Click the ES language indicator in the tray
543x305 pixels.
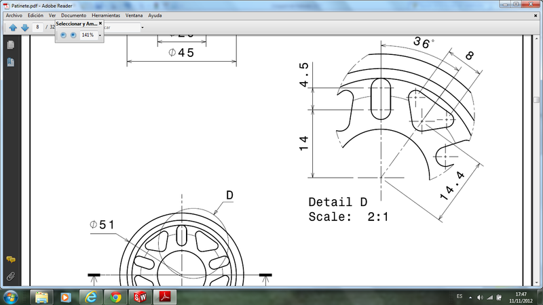460,296
